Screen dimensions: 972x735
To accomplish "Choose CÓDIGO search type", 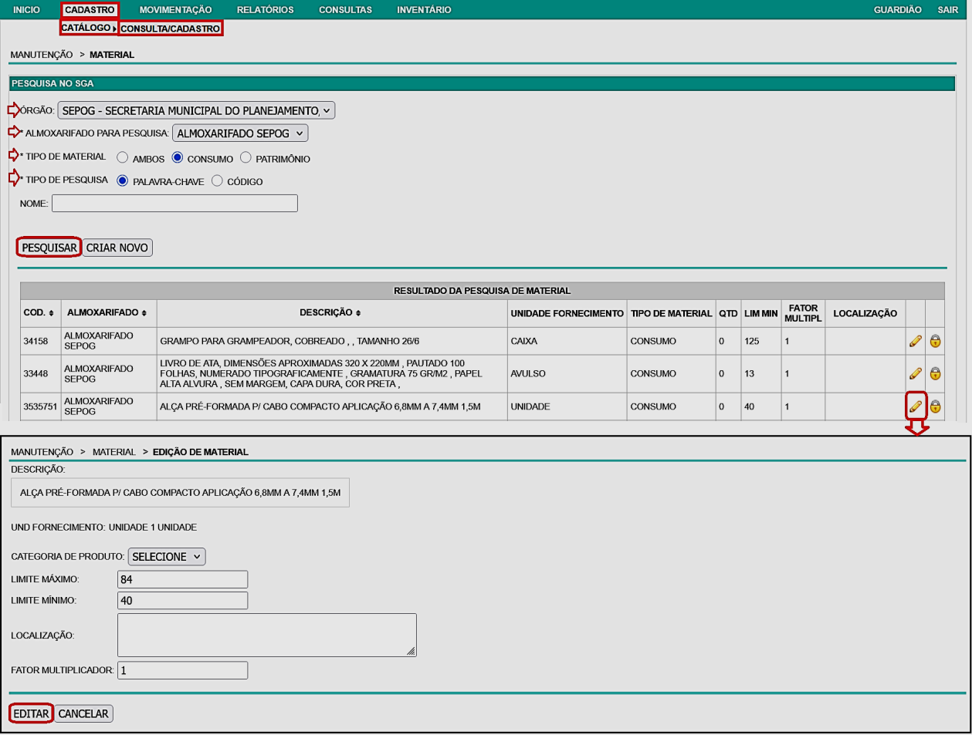I will (217, 180).
